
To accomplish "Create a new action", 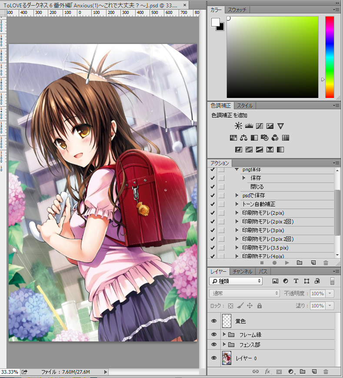I will [x=313, y=263].
